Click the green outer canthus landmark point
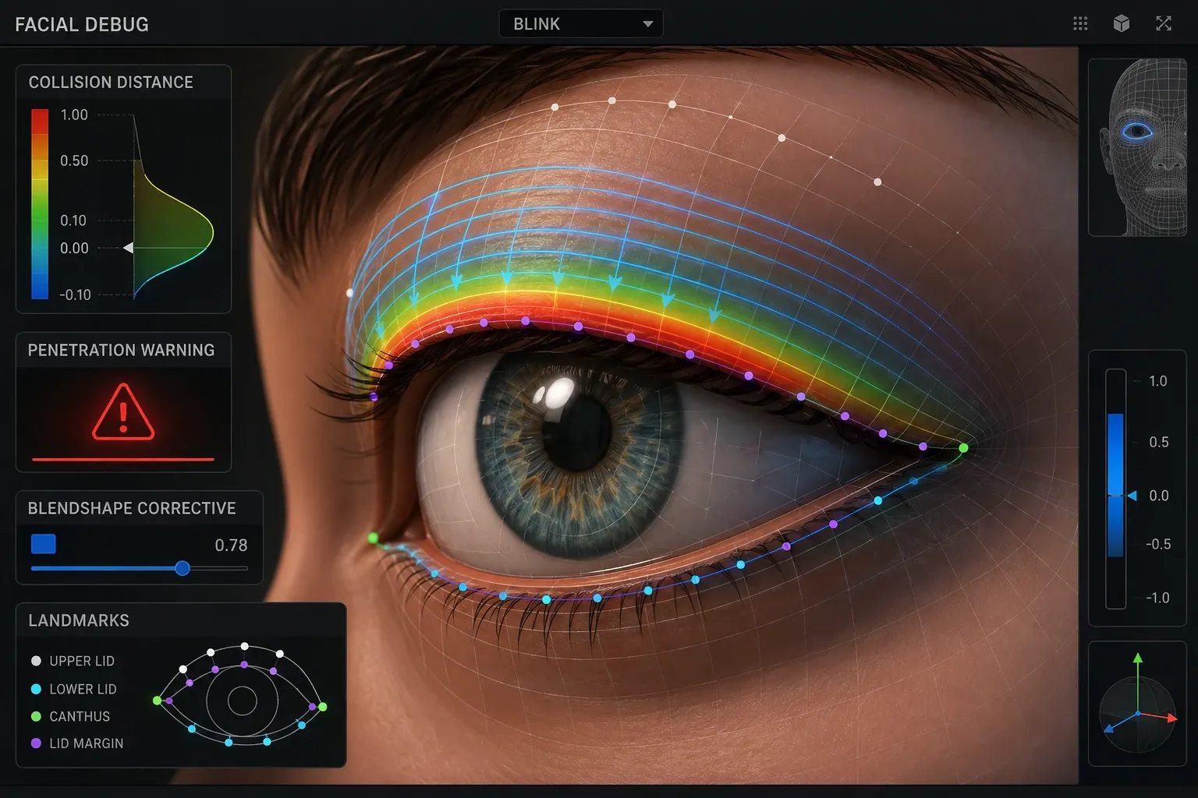Viewport: 1198px width, 798px height. pos(963,447)
